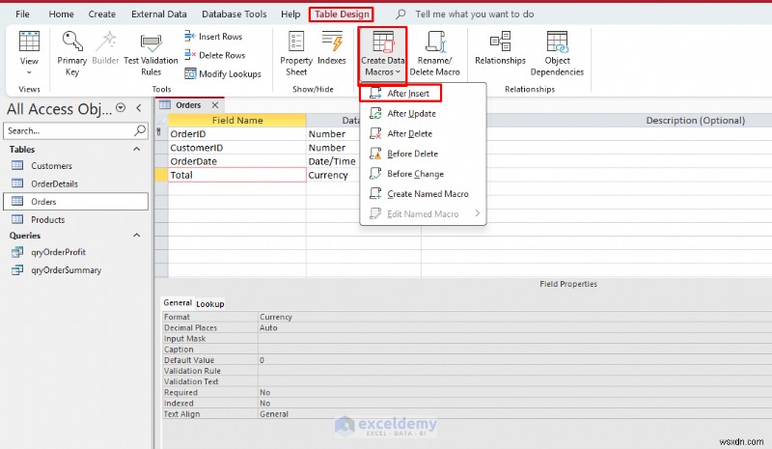Switch to External Data tab
The height and width of the screenshot is (449, 772).
tap(159, 14)
